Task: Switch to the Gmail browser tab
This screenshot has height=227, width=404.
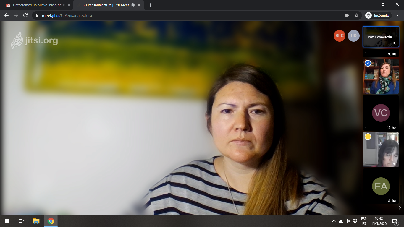Action: pyautogui.click(x=37, y=5)
